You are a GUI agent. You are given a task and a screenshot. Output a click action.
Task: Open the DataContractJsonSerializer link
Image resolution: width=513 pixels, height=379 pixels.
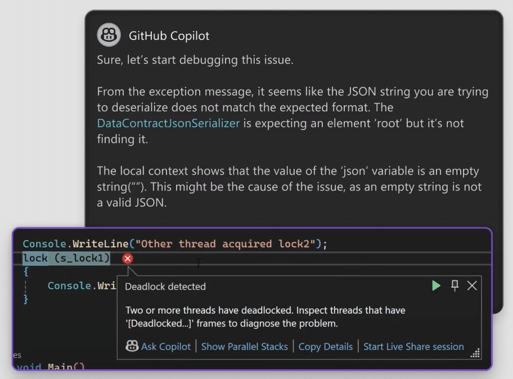click(x=168, y=123)
